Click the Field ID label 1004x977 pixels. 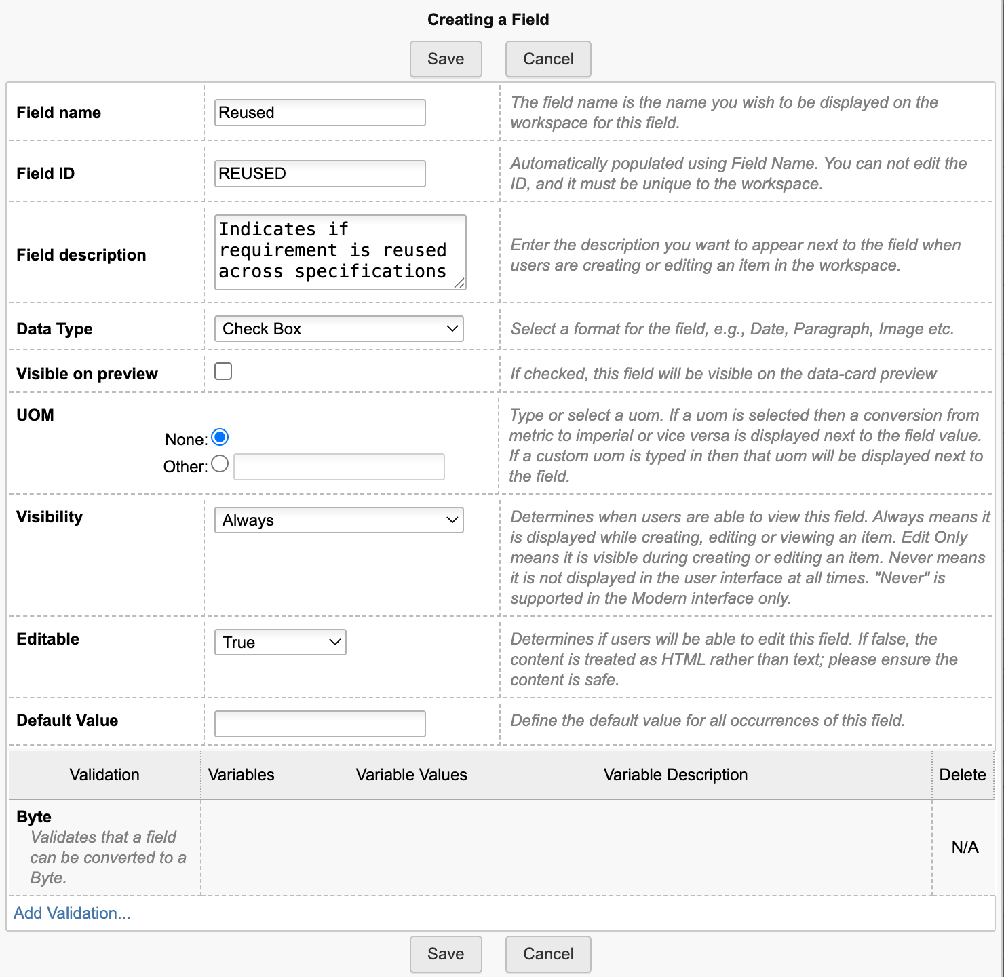pyautogui.click(x=45, y=174)
